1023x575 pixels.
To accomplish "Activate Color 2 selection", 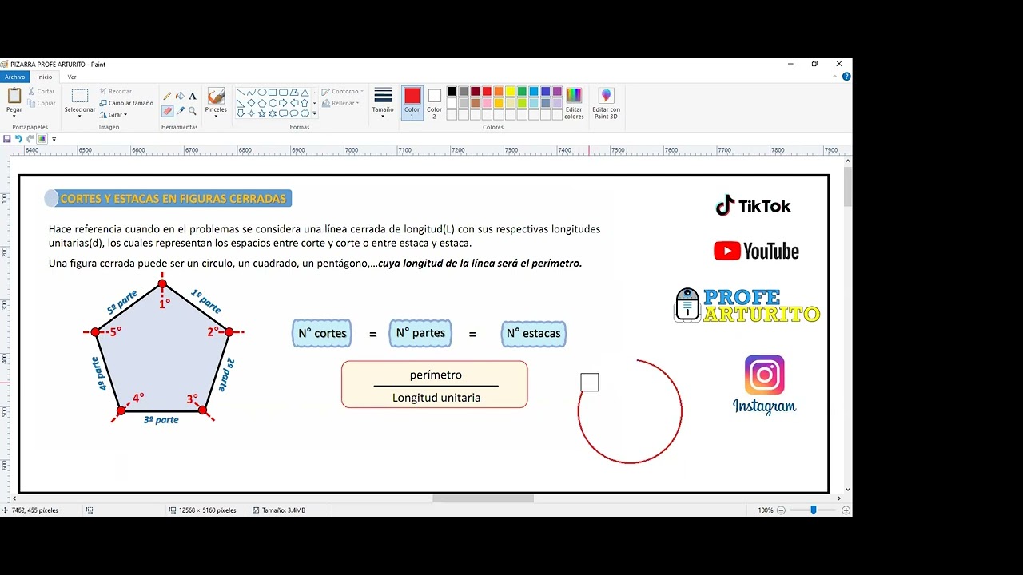I will pos(434,103).
